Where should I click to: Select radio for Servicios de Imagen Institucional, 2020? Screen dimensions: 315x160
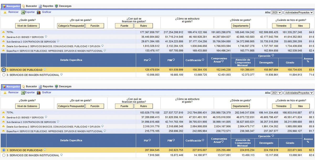click(x=4, y=75)
